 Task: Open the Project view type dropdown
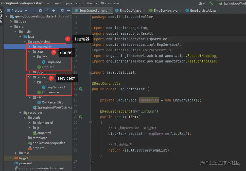26,11
